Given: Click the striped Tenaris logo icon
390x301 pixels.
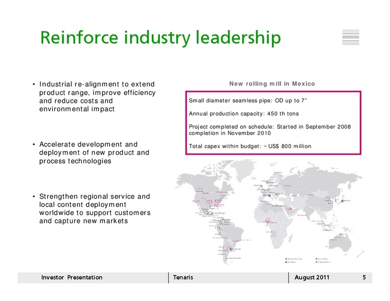Looking at the screenshot, I should (350, 37).
